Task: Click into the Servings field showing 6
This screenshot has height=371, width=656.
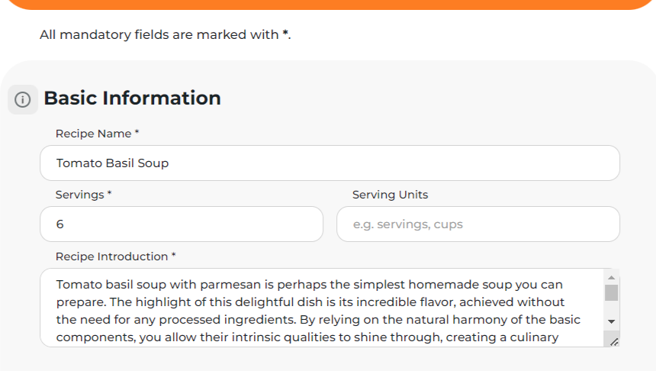Action: tap(182, 224)
